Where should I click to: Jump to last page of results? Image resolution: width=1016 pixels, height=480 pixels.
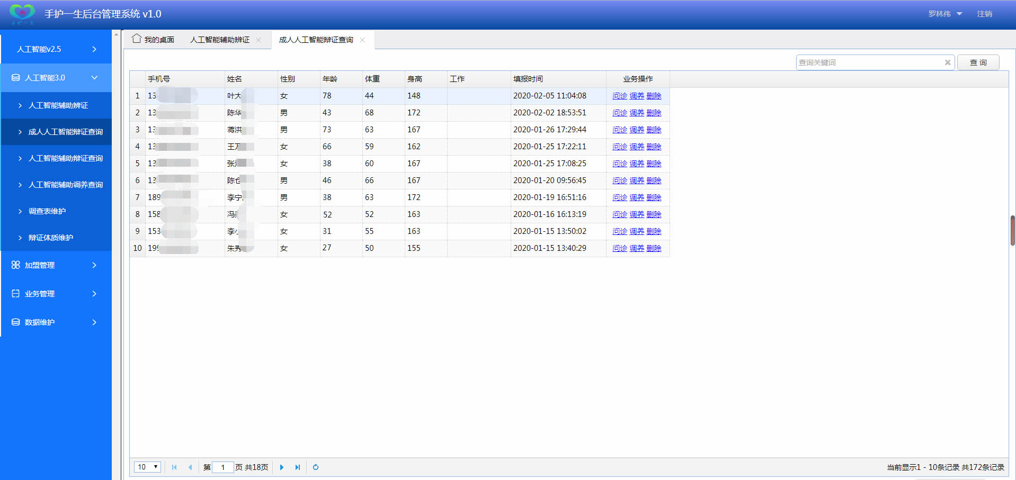coord(298,467)
